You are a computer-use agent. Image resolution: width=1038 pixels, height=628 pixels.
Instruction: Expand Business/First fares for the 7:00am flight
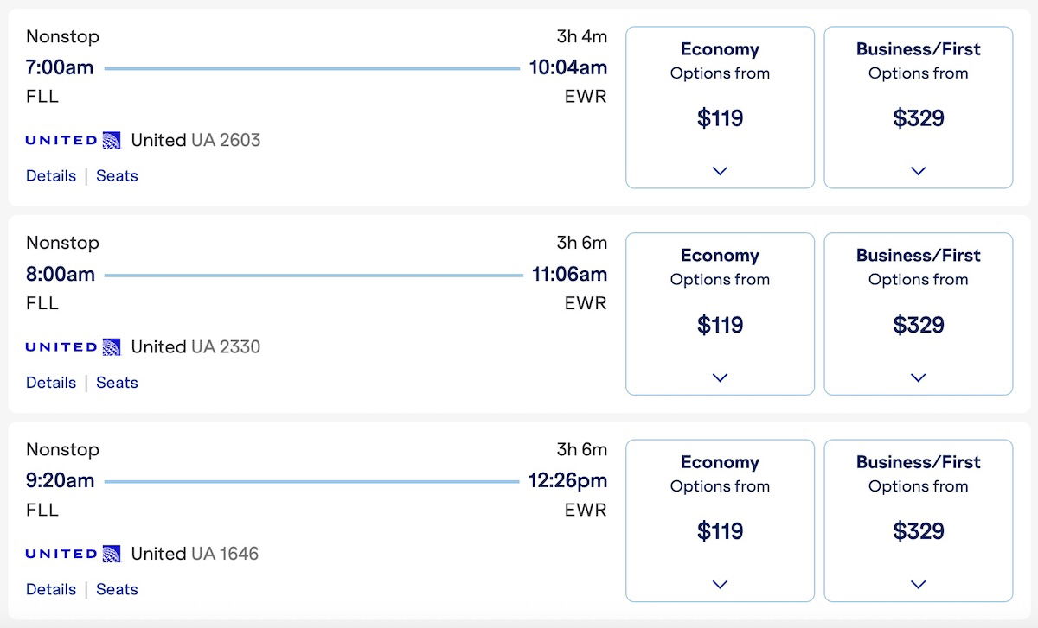(918, 171)
